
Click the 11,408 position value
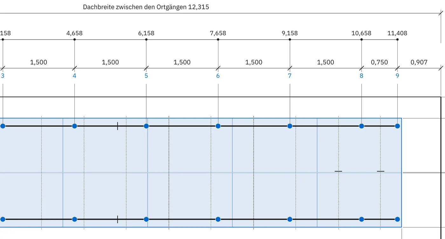click(397, 33)
